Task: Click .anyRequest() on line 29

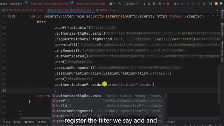Action: [x=68, y=50]
